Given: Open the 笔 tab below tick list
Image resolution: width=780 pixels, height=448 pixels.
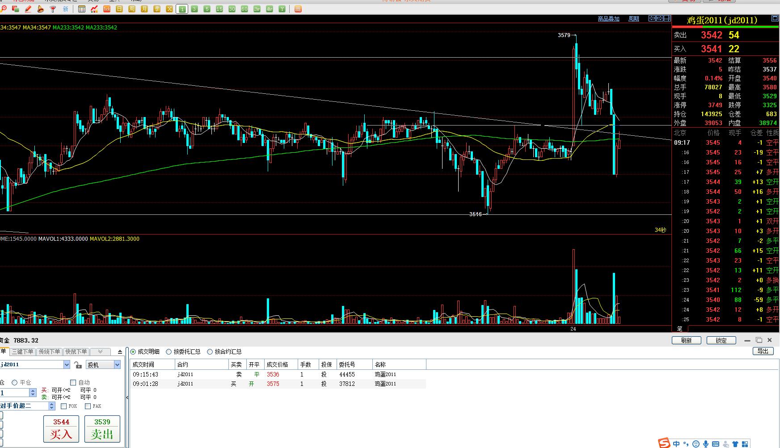Looking at the screenshot, I should 679,329.
